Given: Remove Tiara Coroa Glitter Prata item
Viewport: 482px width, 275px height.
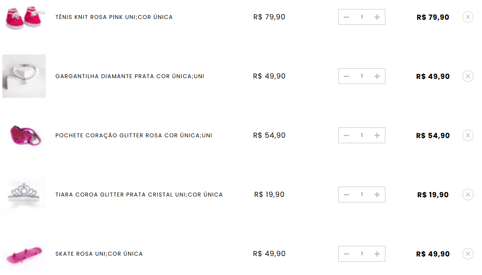Looking at the screenshot, I should (468, 195).
